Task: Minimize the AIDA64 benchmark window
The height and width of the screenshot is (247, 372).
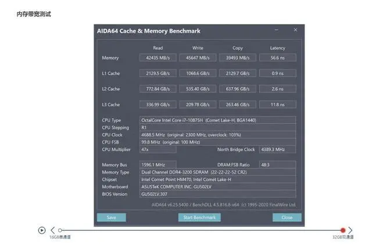Action: click(277, 30)
